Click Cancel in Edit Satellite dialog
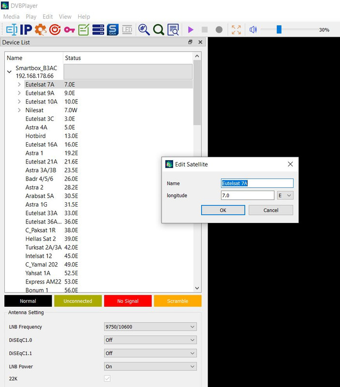The width and height of the screenshot is (340, 387). (271, 210)
